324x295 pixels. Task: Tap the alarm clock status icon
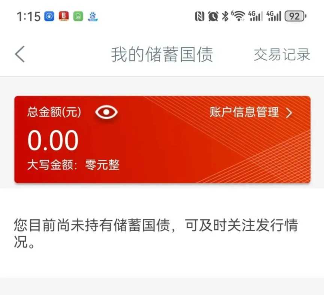[213, 16]
